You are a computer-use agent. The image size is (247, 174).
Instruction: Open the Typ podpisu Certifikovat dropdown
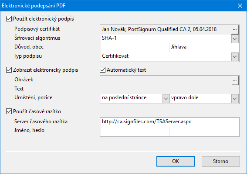click(x=235, y=57)
